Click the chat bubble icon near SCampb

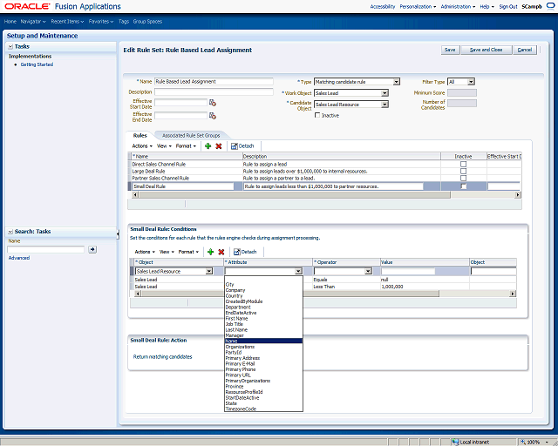click(550, 6)
